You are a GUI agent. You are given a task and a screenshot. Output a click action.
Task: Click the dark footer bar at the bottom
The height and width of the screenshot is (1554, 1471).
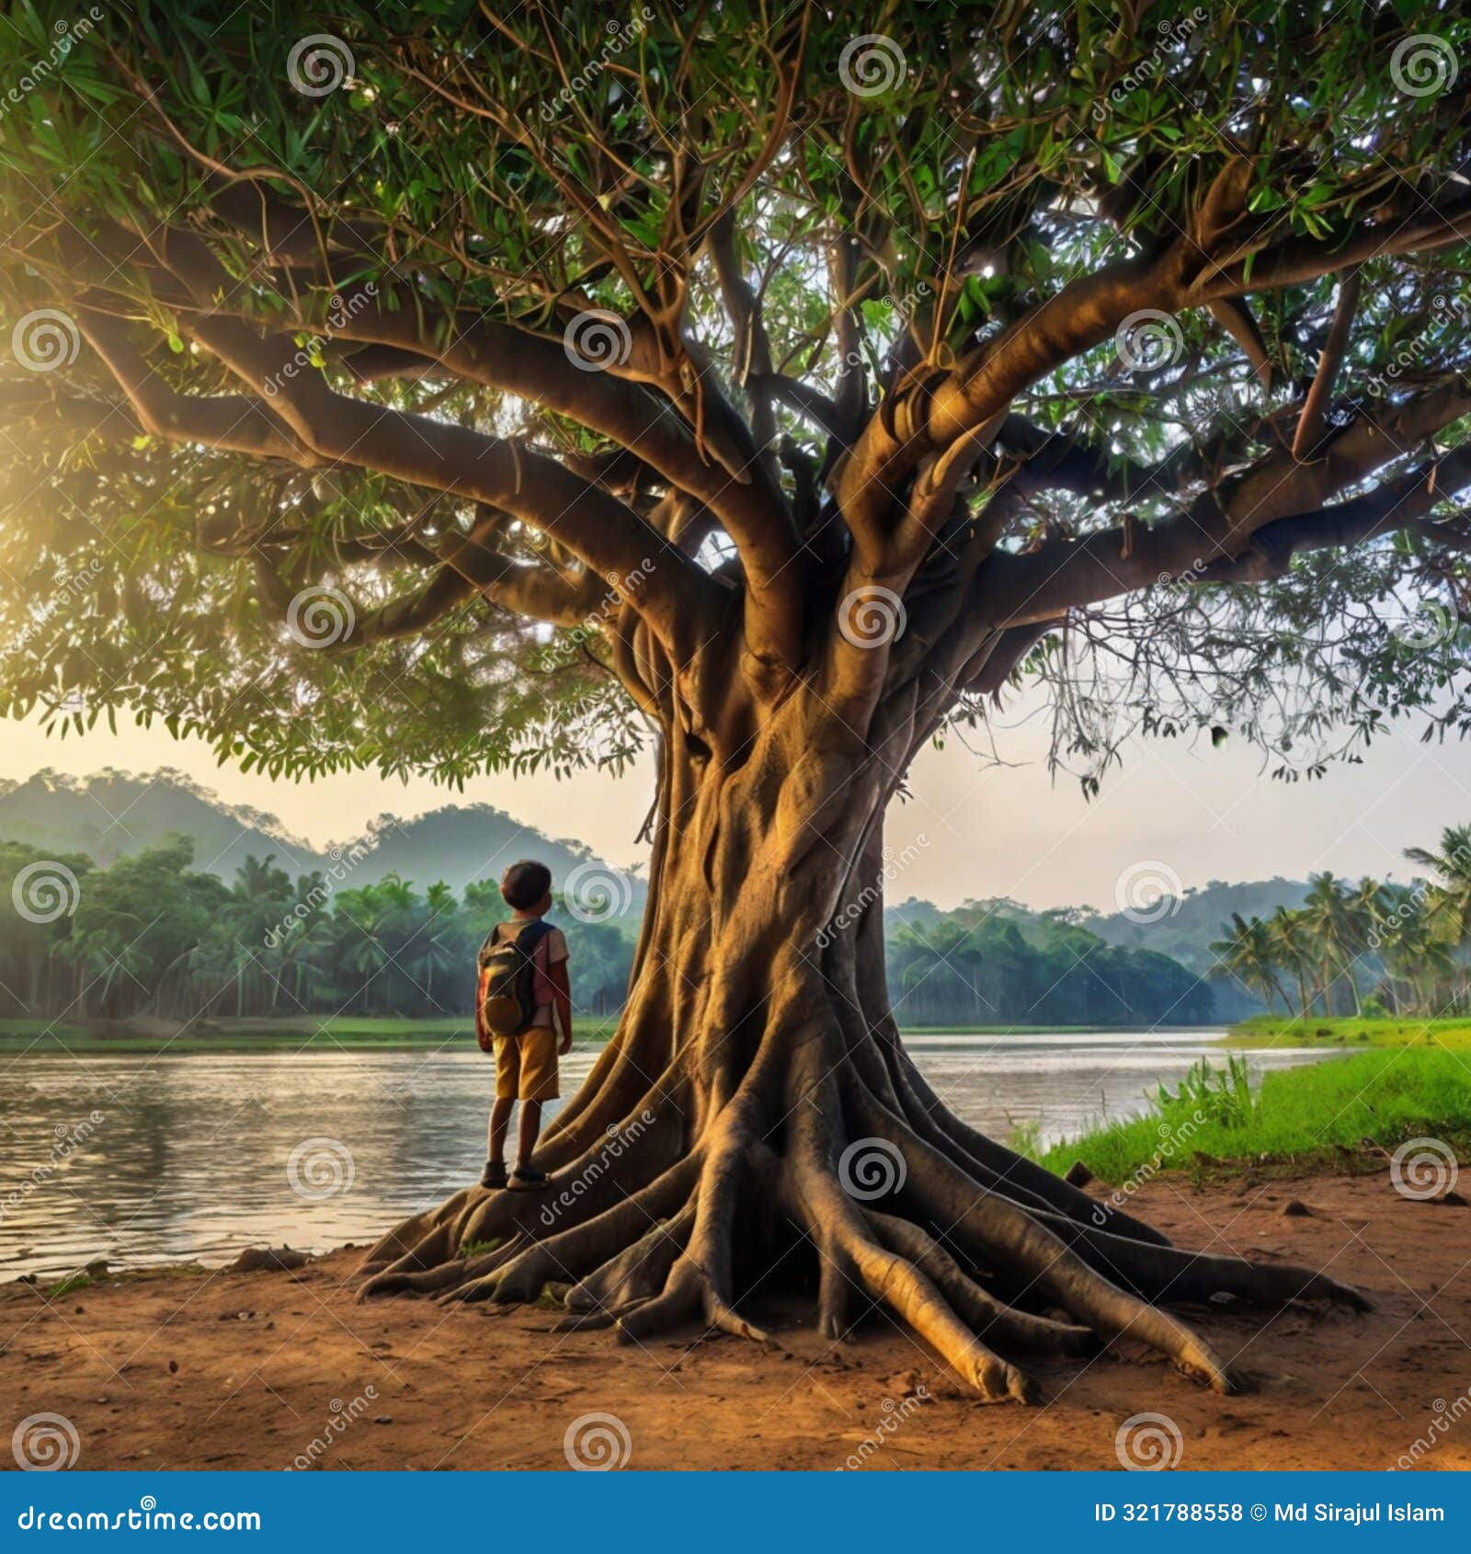pyautogui.click(x=735, y=1514)
